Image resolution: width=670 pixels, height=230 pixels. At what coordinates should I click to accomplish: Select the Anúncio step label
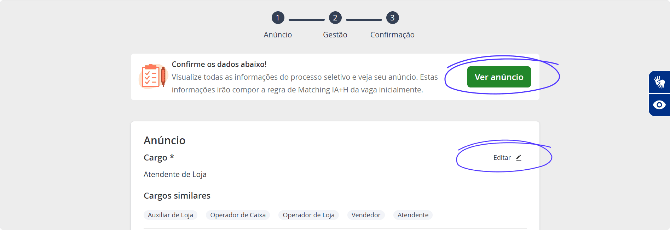click(278, 35)
